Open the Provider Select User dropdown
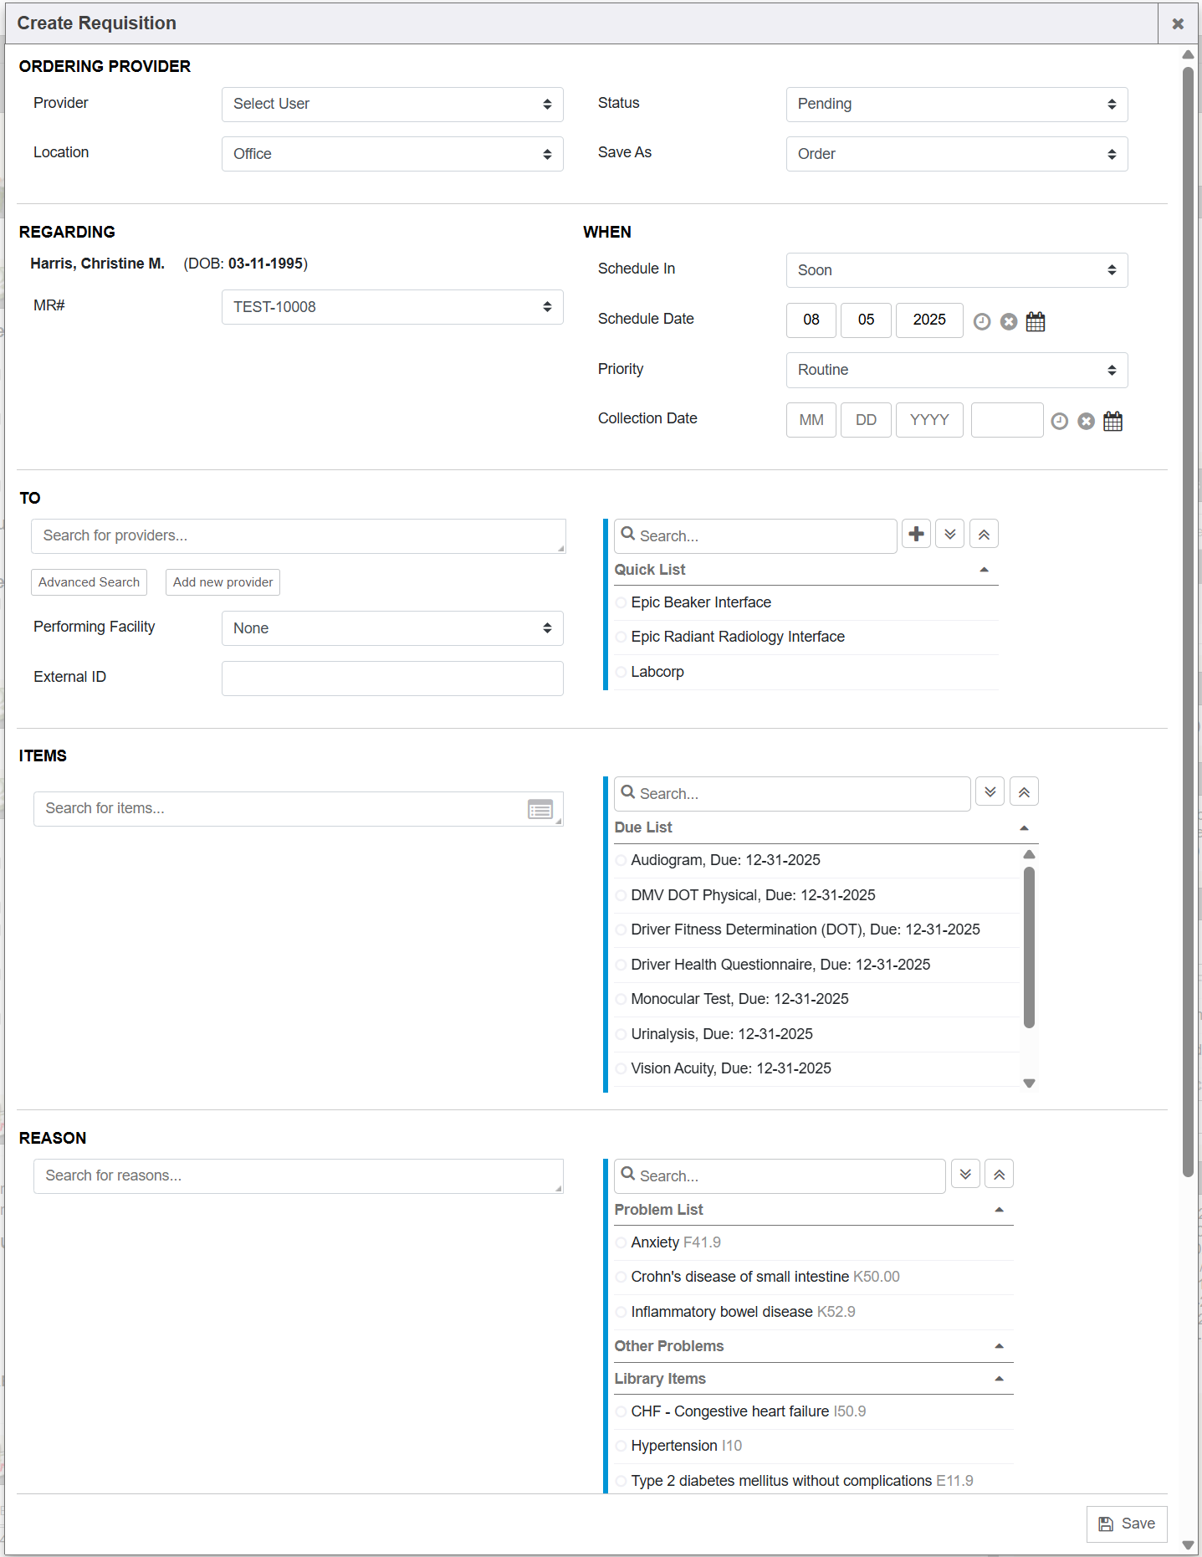1202x1557 pixels. click(x=391, y=104)
